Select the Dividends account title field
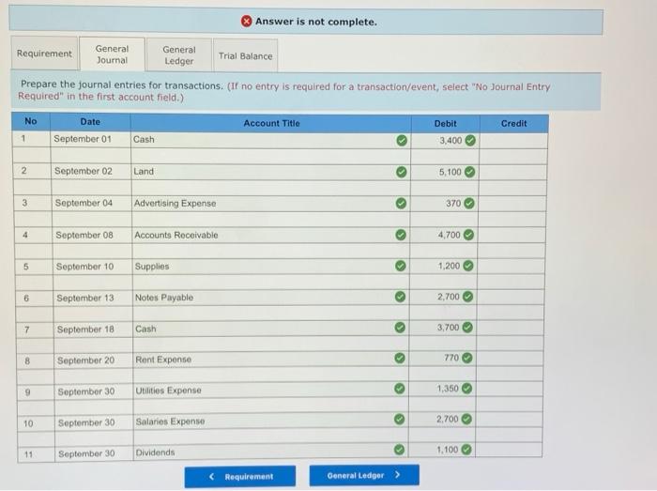The width and height of the screenshot is (657, 491). [271, 452]
